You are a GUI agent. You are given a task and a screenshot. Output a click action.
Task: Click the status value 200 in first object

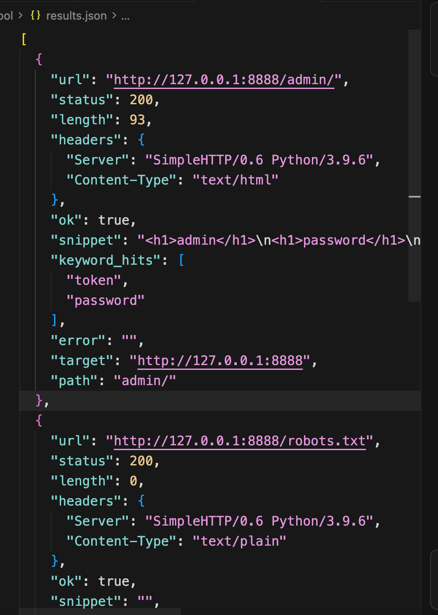[x=141, y=100]
